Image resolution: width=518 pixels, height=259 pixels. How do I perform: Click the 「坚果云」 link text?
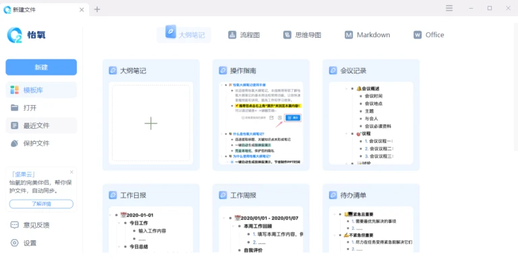click(x=22, y=175)
